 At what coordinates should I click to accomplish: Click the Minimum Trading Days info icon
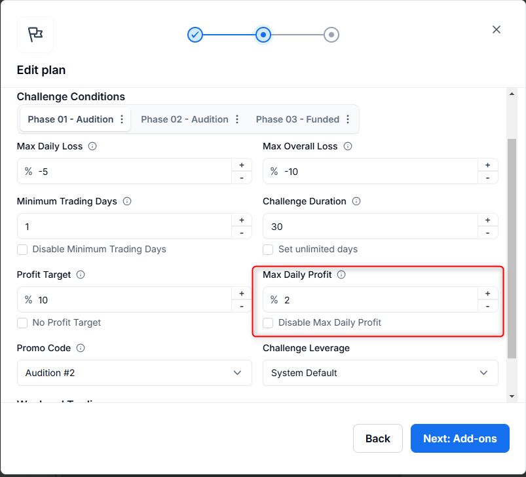(127, 202)
